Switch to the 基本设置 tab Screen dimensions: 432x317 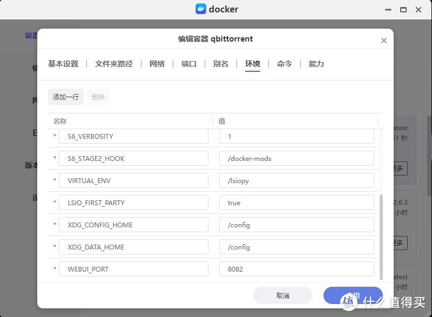pos(62,63)
